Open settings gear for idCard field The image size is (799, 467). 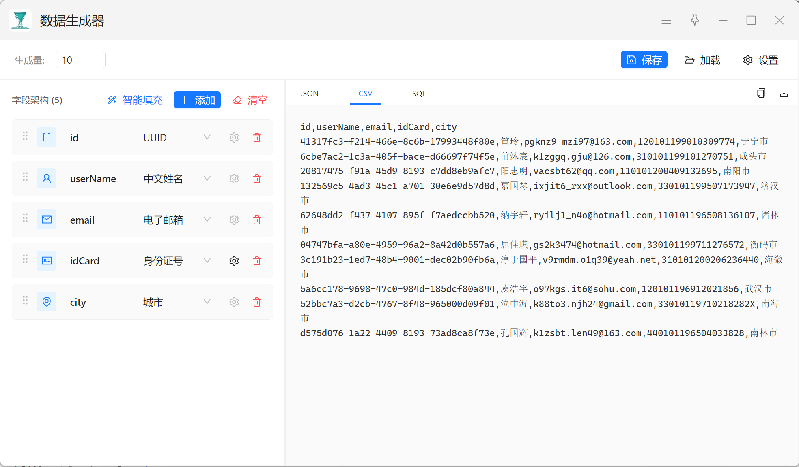pyautogui.click(x=234, y=261)
